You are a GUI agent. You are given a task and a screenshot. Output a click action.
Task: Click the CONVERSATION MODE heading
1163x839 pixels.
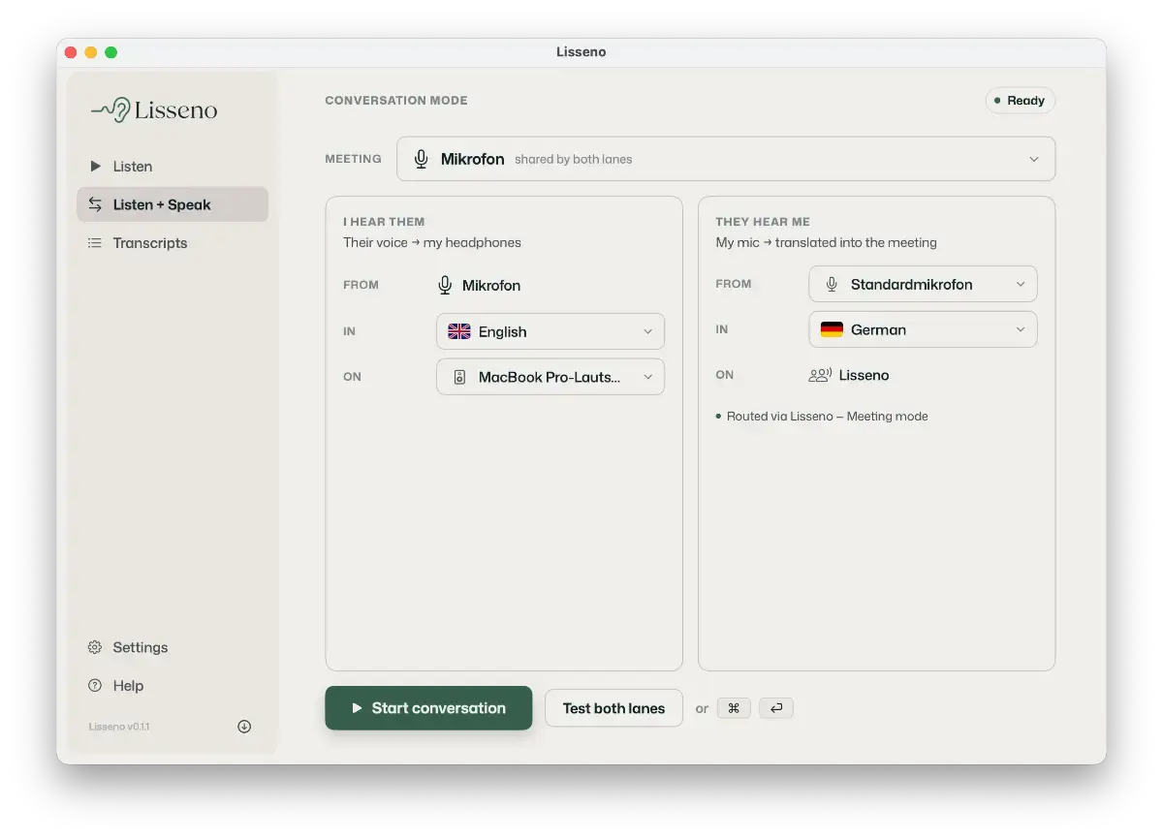click(396, 101)
